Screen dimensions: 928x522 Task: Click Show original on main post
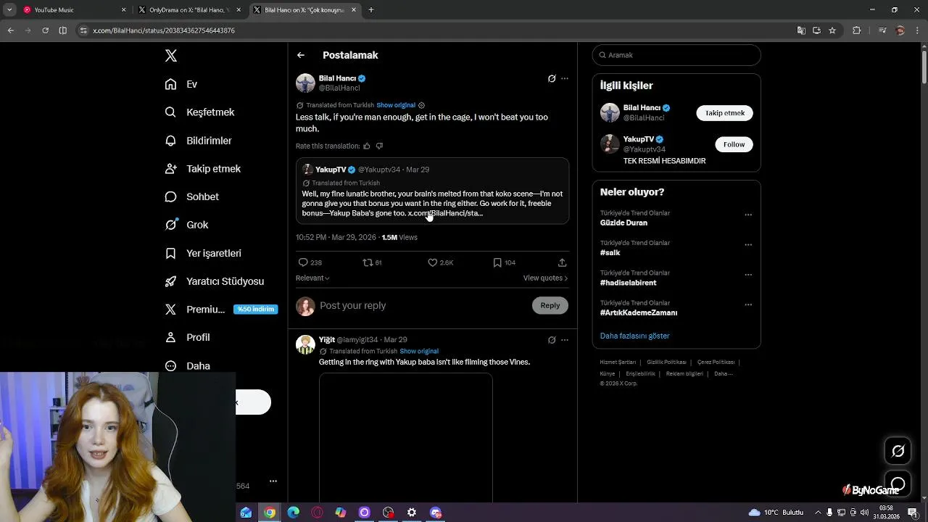(x=396, y=105)
